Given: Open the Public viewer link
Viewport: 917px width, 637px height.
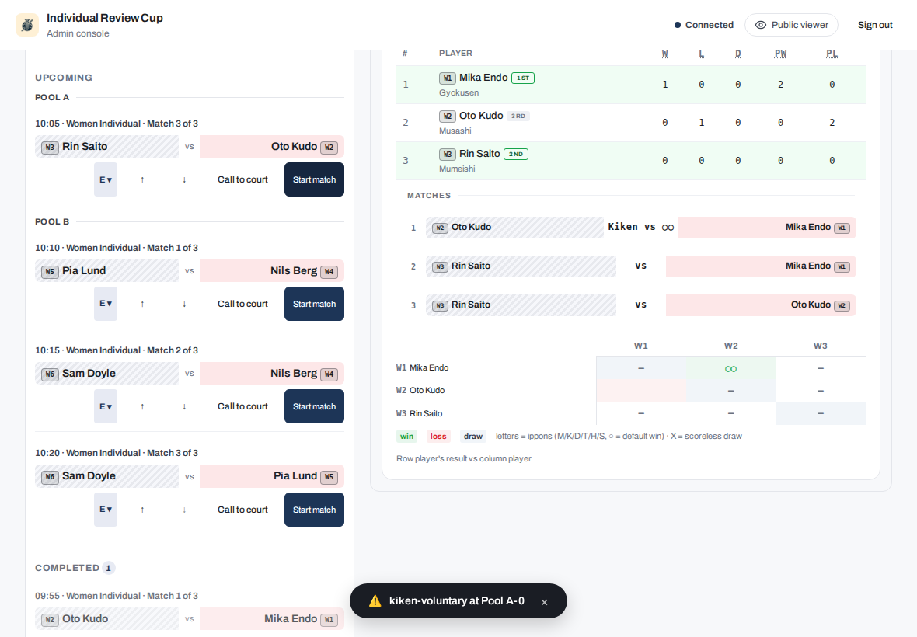Looking at the screenshot, I should click(791, 25).
